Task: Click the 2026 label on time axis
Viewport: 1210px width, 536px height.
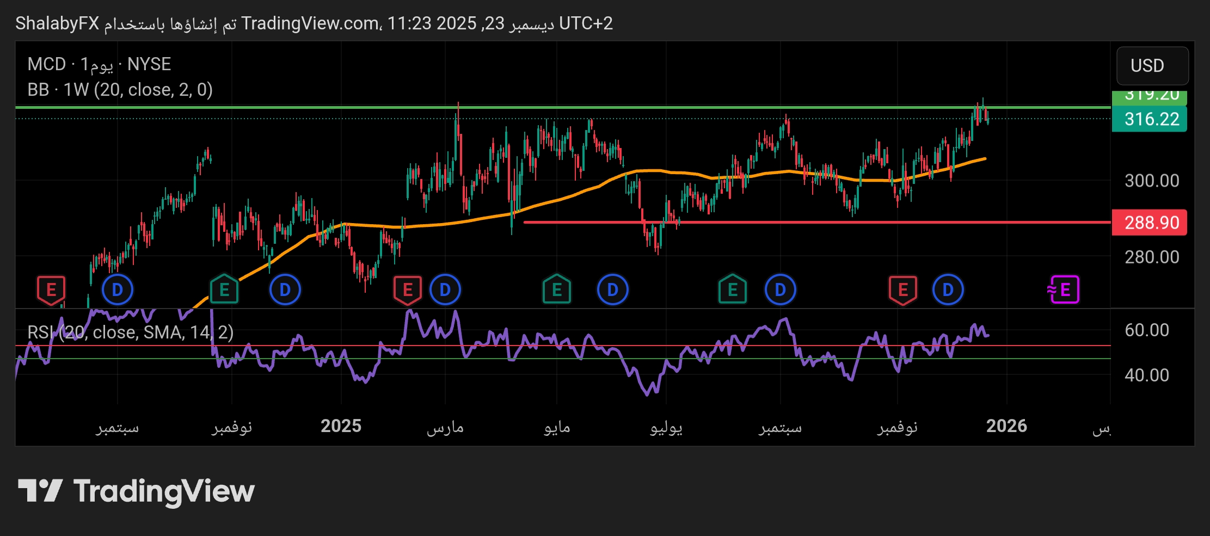Action: 1006,426
